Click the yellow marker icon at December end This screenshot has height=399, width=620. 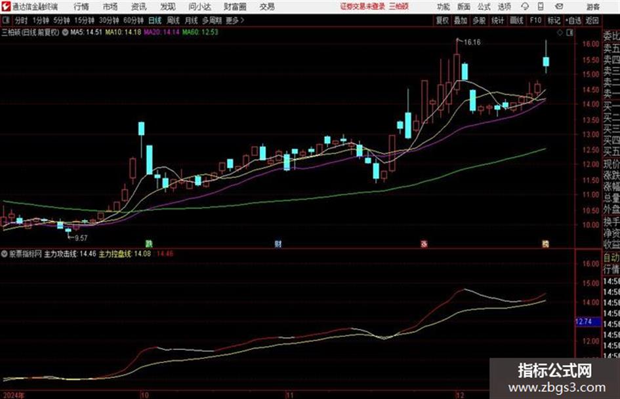(x=545, y=244)
